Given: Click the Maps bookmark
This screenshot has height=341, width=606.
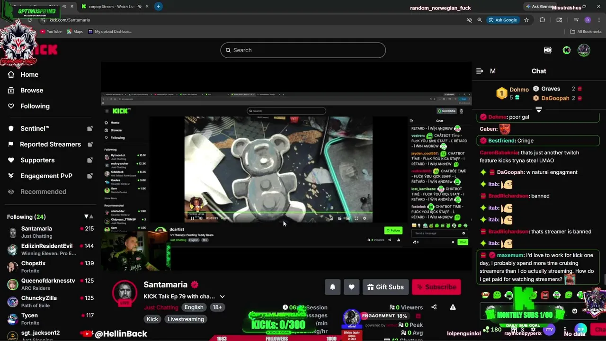Looking at the screenshot, I should pos(75,32).
